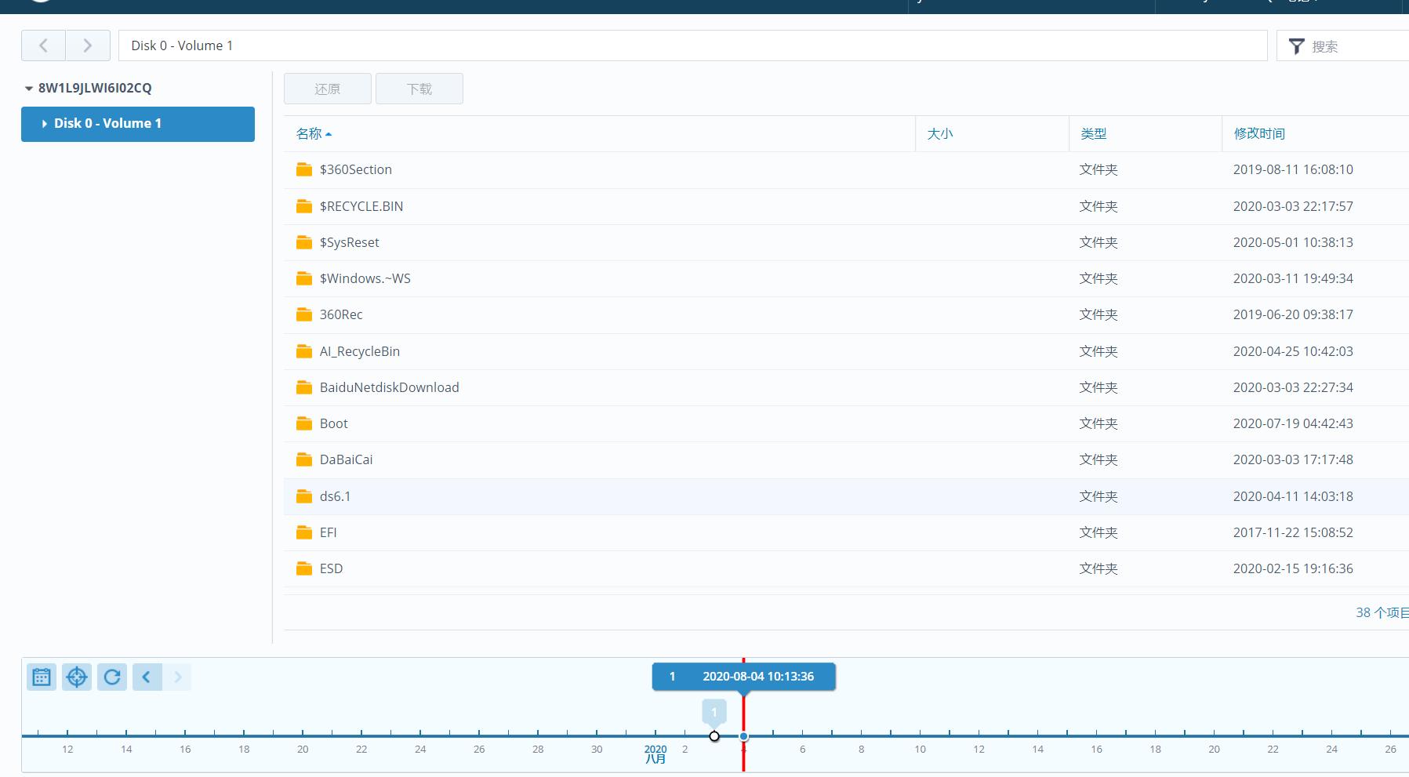Click the folder icon for $360Section
Viewport: 1409px width, 777px height.
pos(304,169)
